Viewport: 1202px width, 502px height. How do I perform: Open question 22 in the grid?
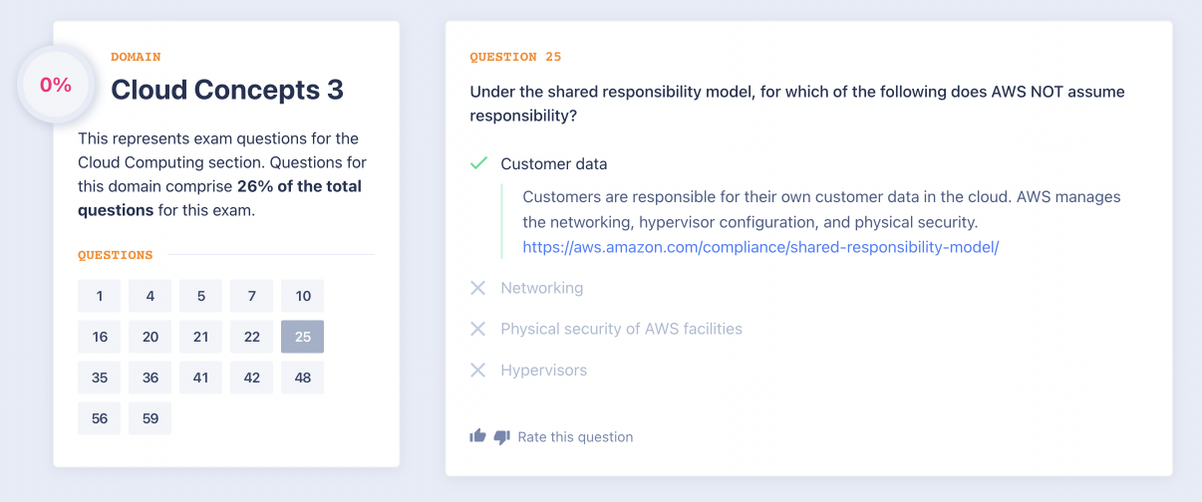point(252,337)
